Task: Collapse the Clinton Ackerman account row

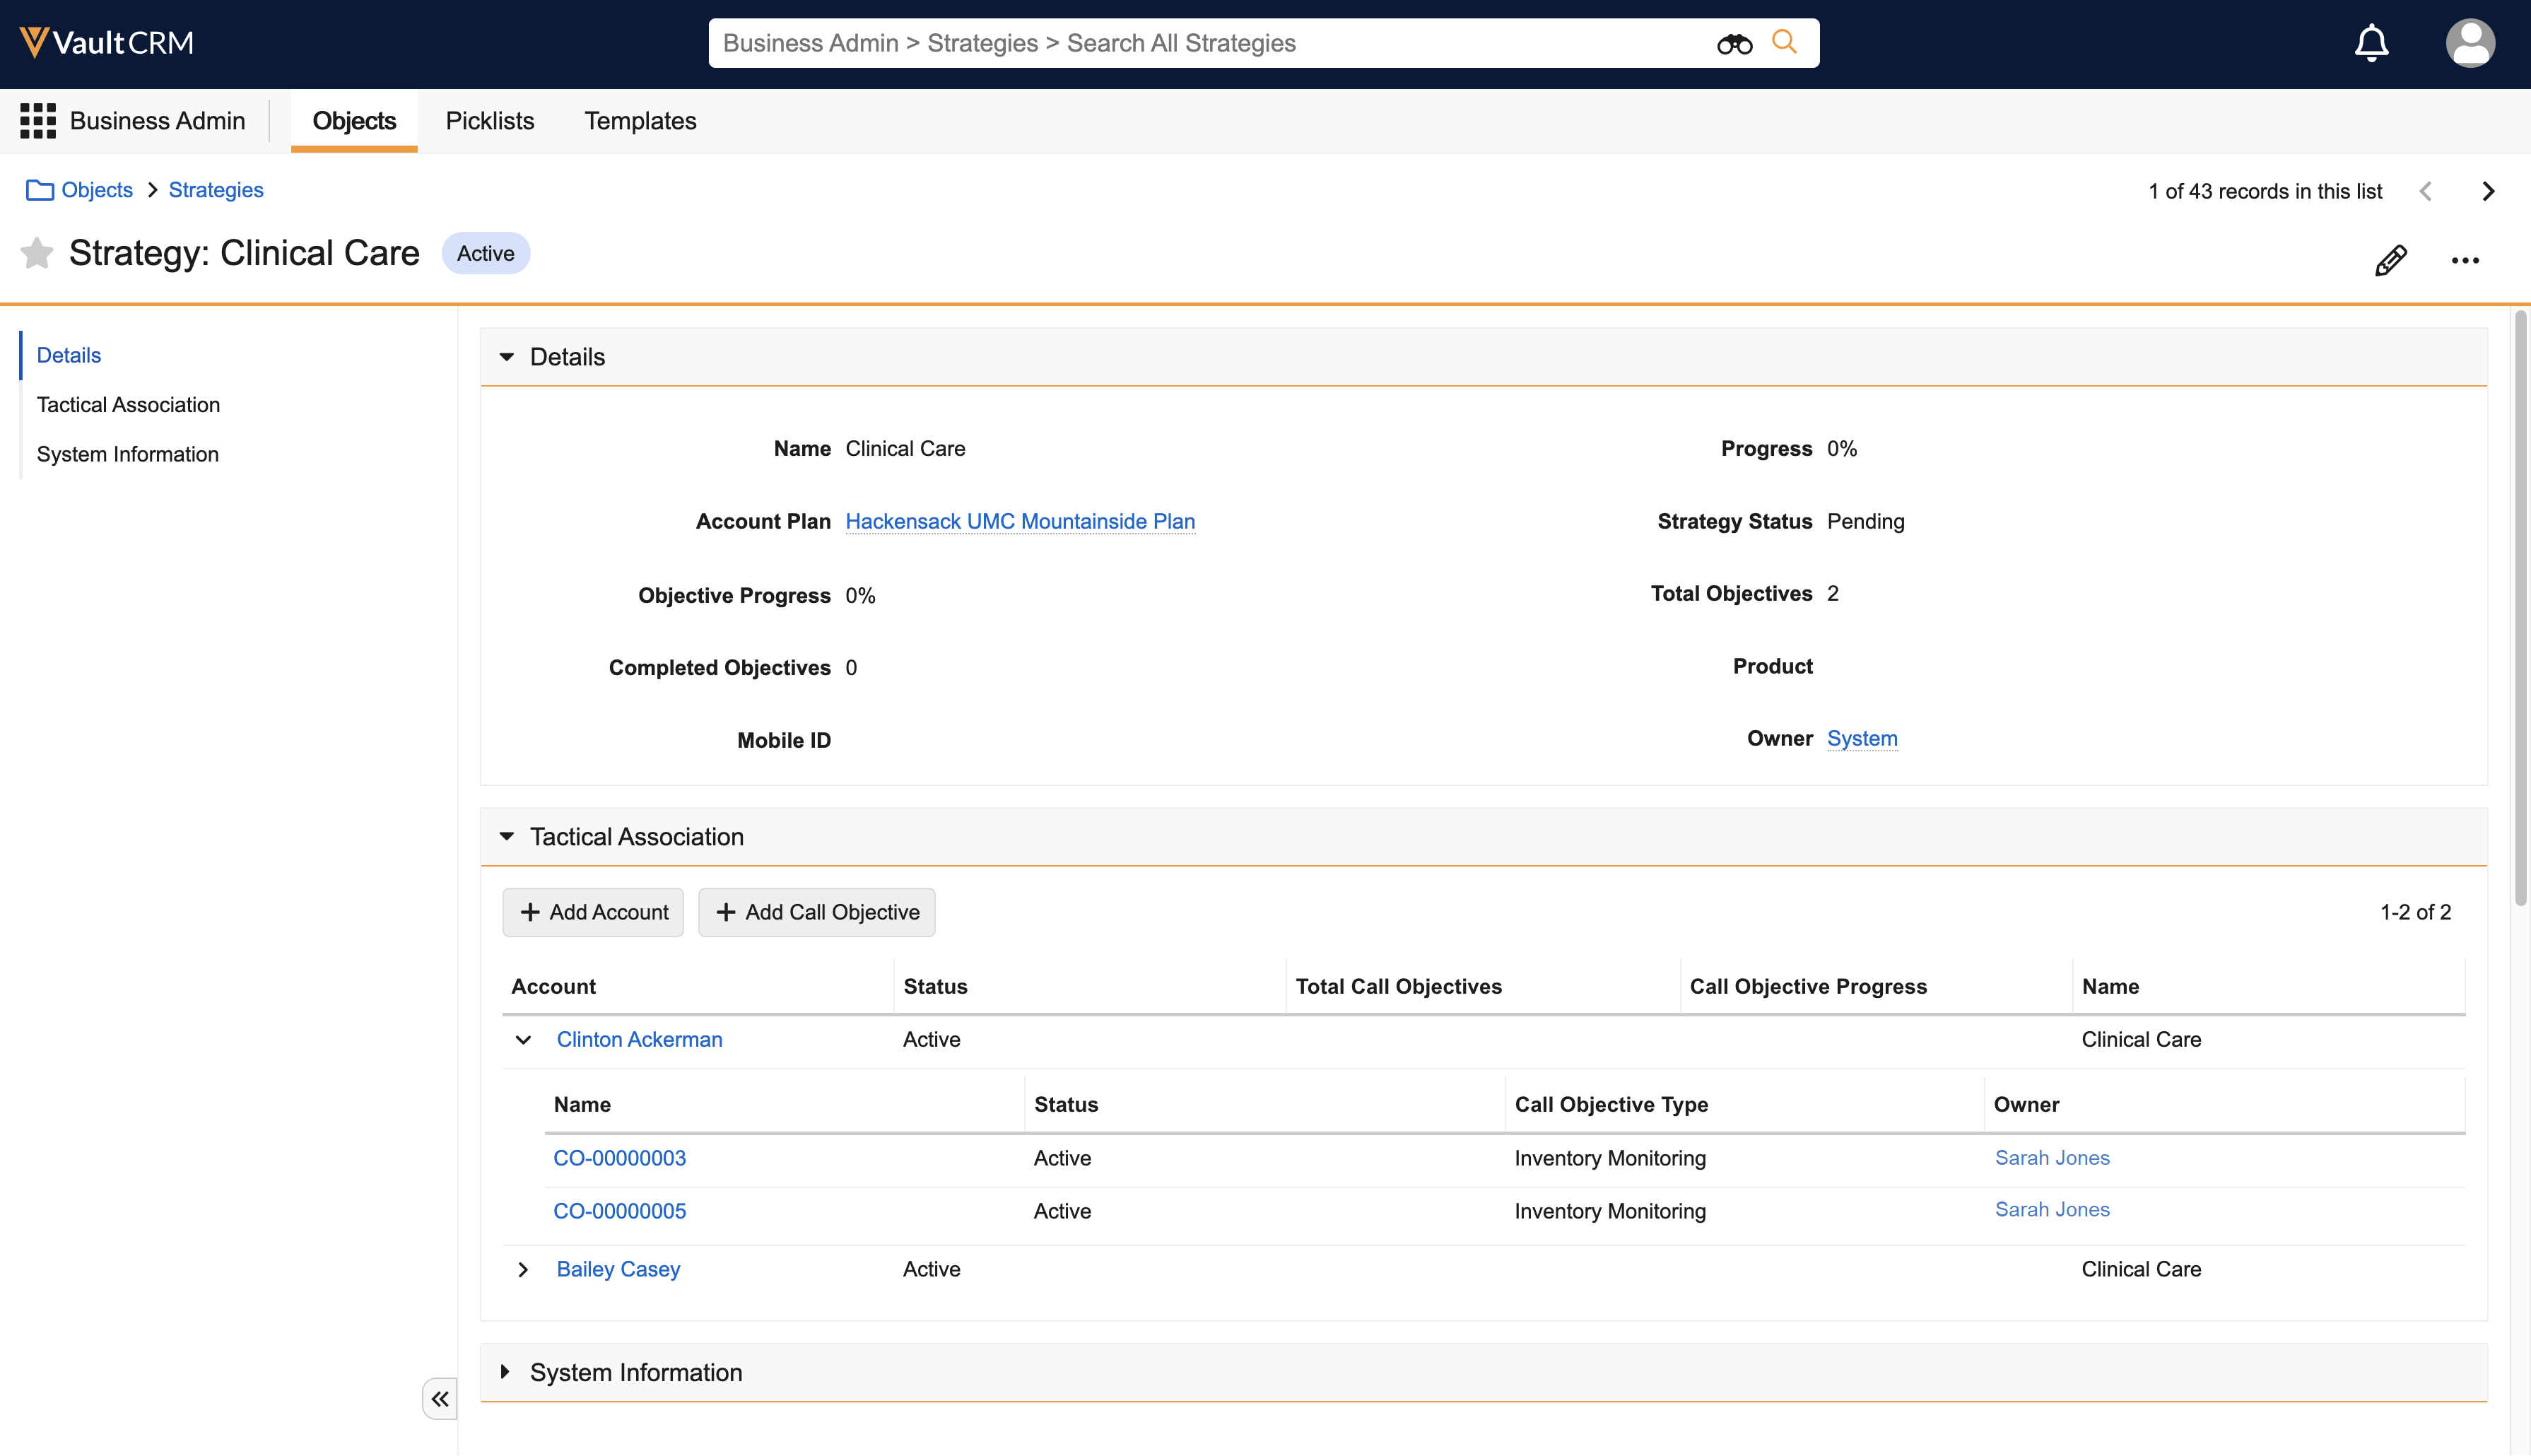Action: [x=523, y=1039]
